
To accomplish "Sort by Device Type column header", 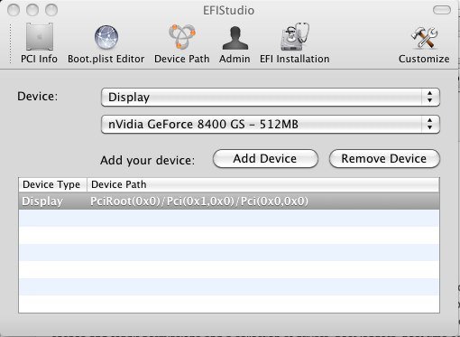I will tap(52, 184).
